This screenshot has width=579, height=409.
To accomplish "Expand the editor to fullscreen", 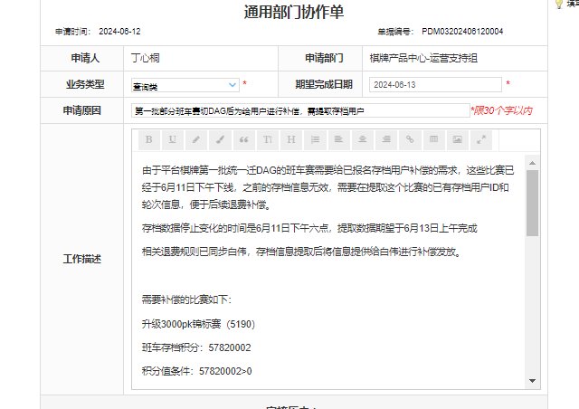I will (481, 139).
